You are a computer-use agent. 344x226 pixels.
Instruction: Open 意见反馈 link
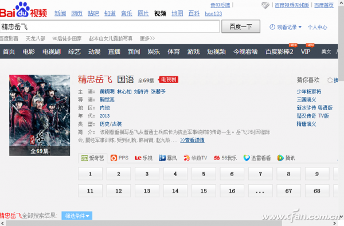220,5
